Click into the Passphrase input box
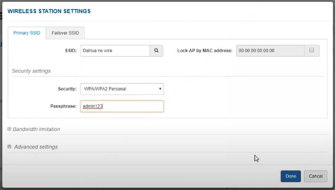Image resolution: width=335 pixels, height=190 pixels. pos(122,106)
